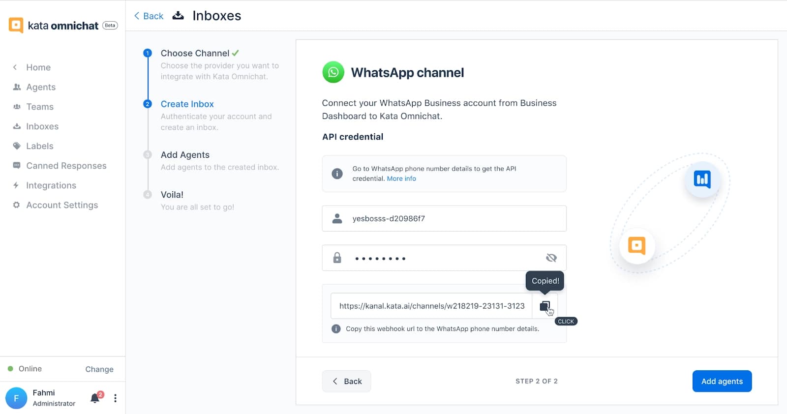
Task: Click the Kata Omnichat logo
Action: 63,26
